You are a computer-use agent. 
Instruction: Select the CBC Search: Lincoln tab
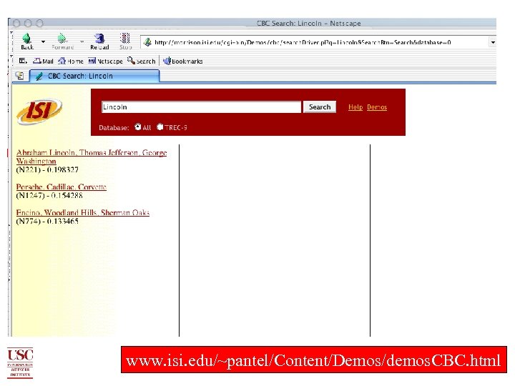tap(94, 76)
